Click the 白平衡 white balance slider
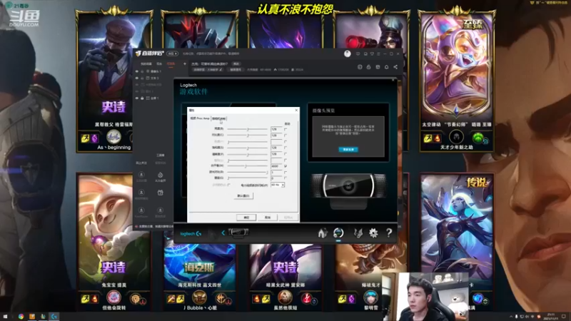 tap(247, 166)
